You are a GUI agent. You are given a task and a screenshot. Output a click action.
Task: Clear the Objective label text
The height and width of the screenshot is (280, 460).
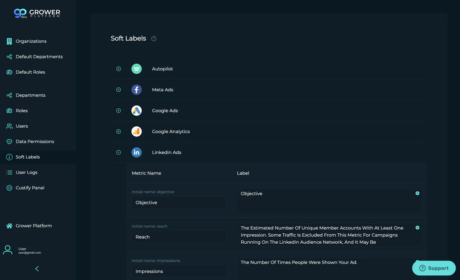point(417,193)
